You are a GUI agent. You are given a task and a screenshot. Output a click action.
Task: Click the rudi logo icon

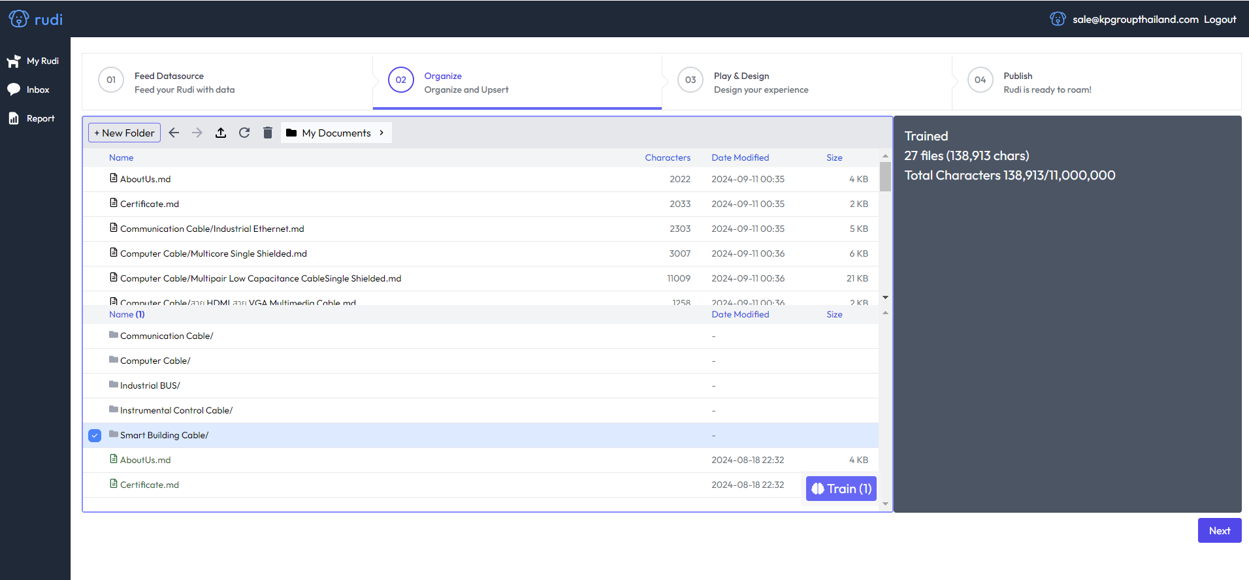(x=19, y=19)
